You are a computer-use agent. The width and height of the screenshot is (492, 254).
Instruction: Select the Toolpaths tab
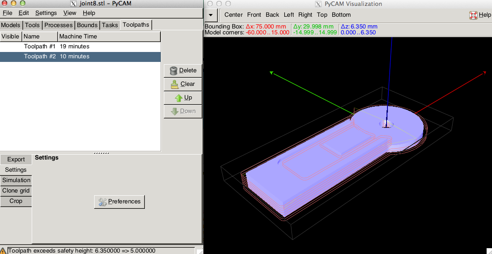(x=136, y=25)
